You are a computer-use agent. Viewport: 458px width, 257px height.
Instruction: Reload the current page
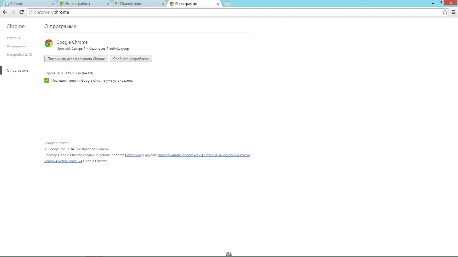click(21, 12)
